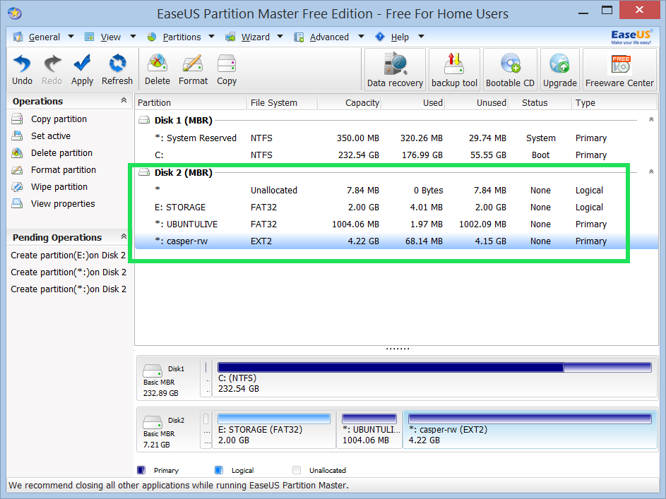Sort by the Unused column header

point(477,102)
